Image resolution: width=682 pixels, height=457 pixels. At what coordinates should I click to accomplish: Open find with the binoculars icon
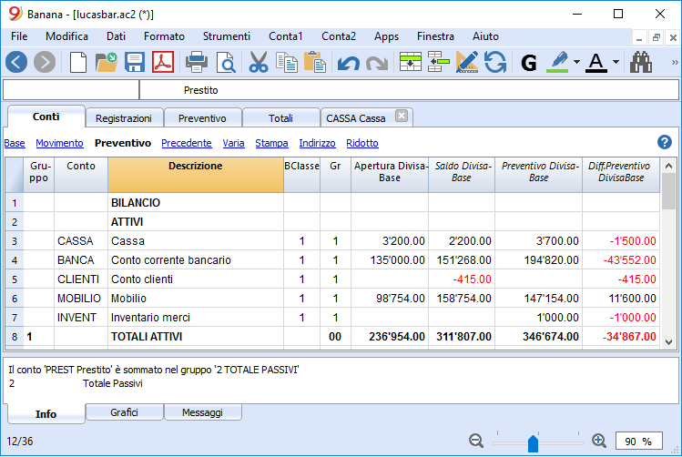[641, 62]
